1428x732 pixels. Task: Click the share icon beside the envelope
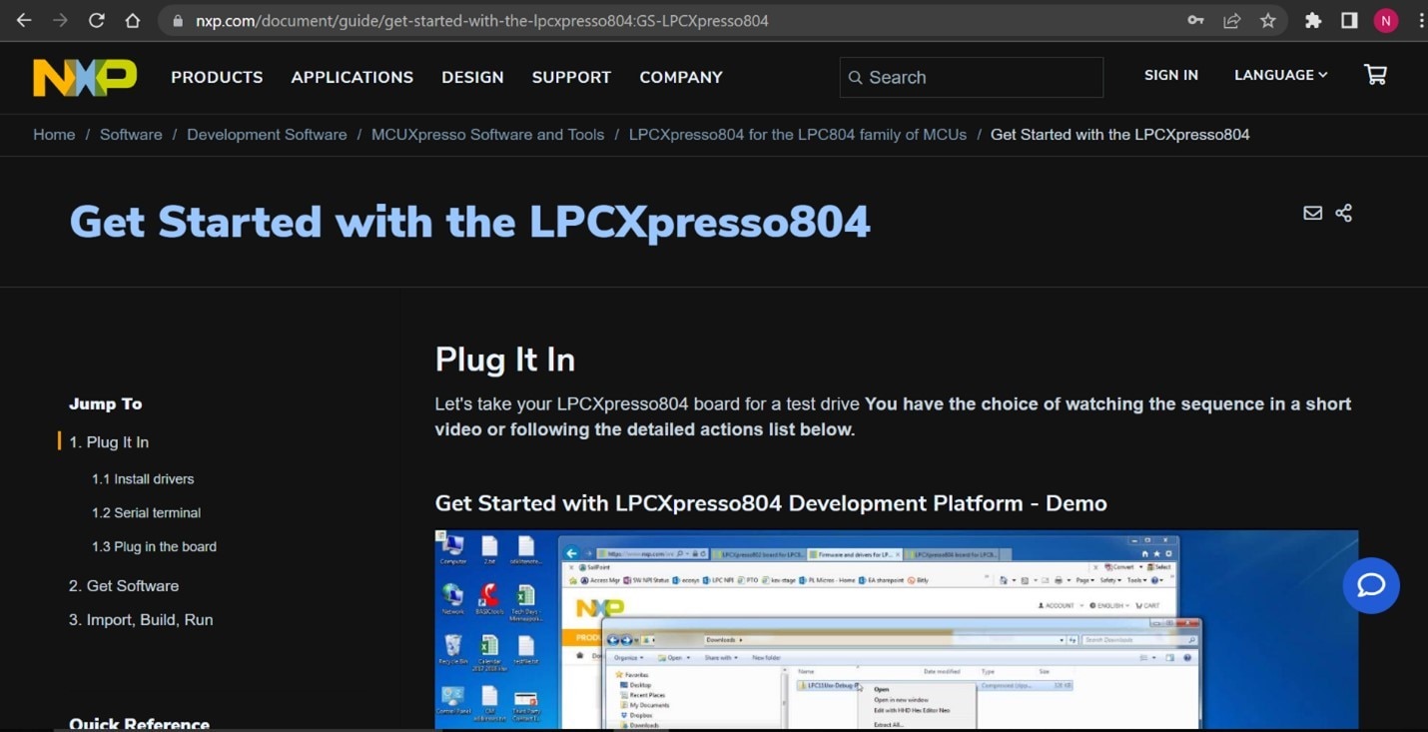pyautogui.click(x=1344, y=213)
